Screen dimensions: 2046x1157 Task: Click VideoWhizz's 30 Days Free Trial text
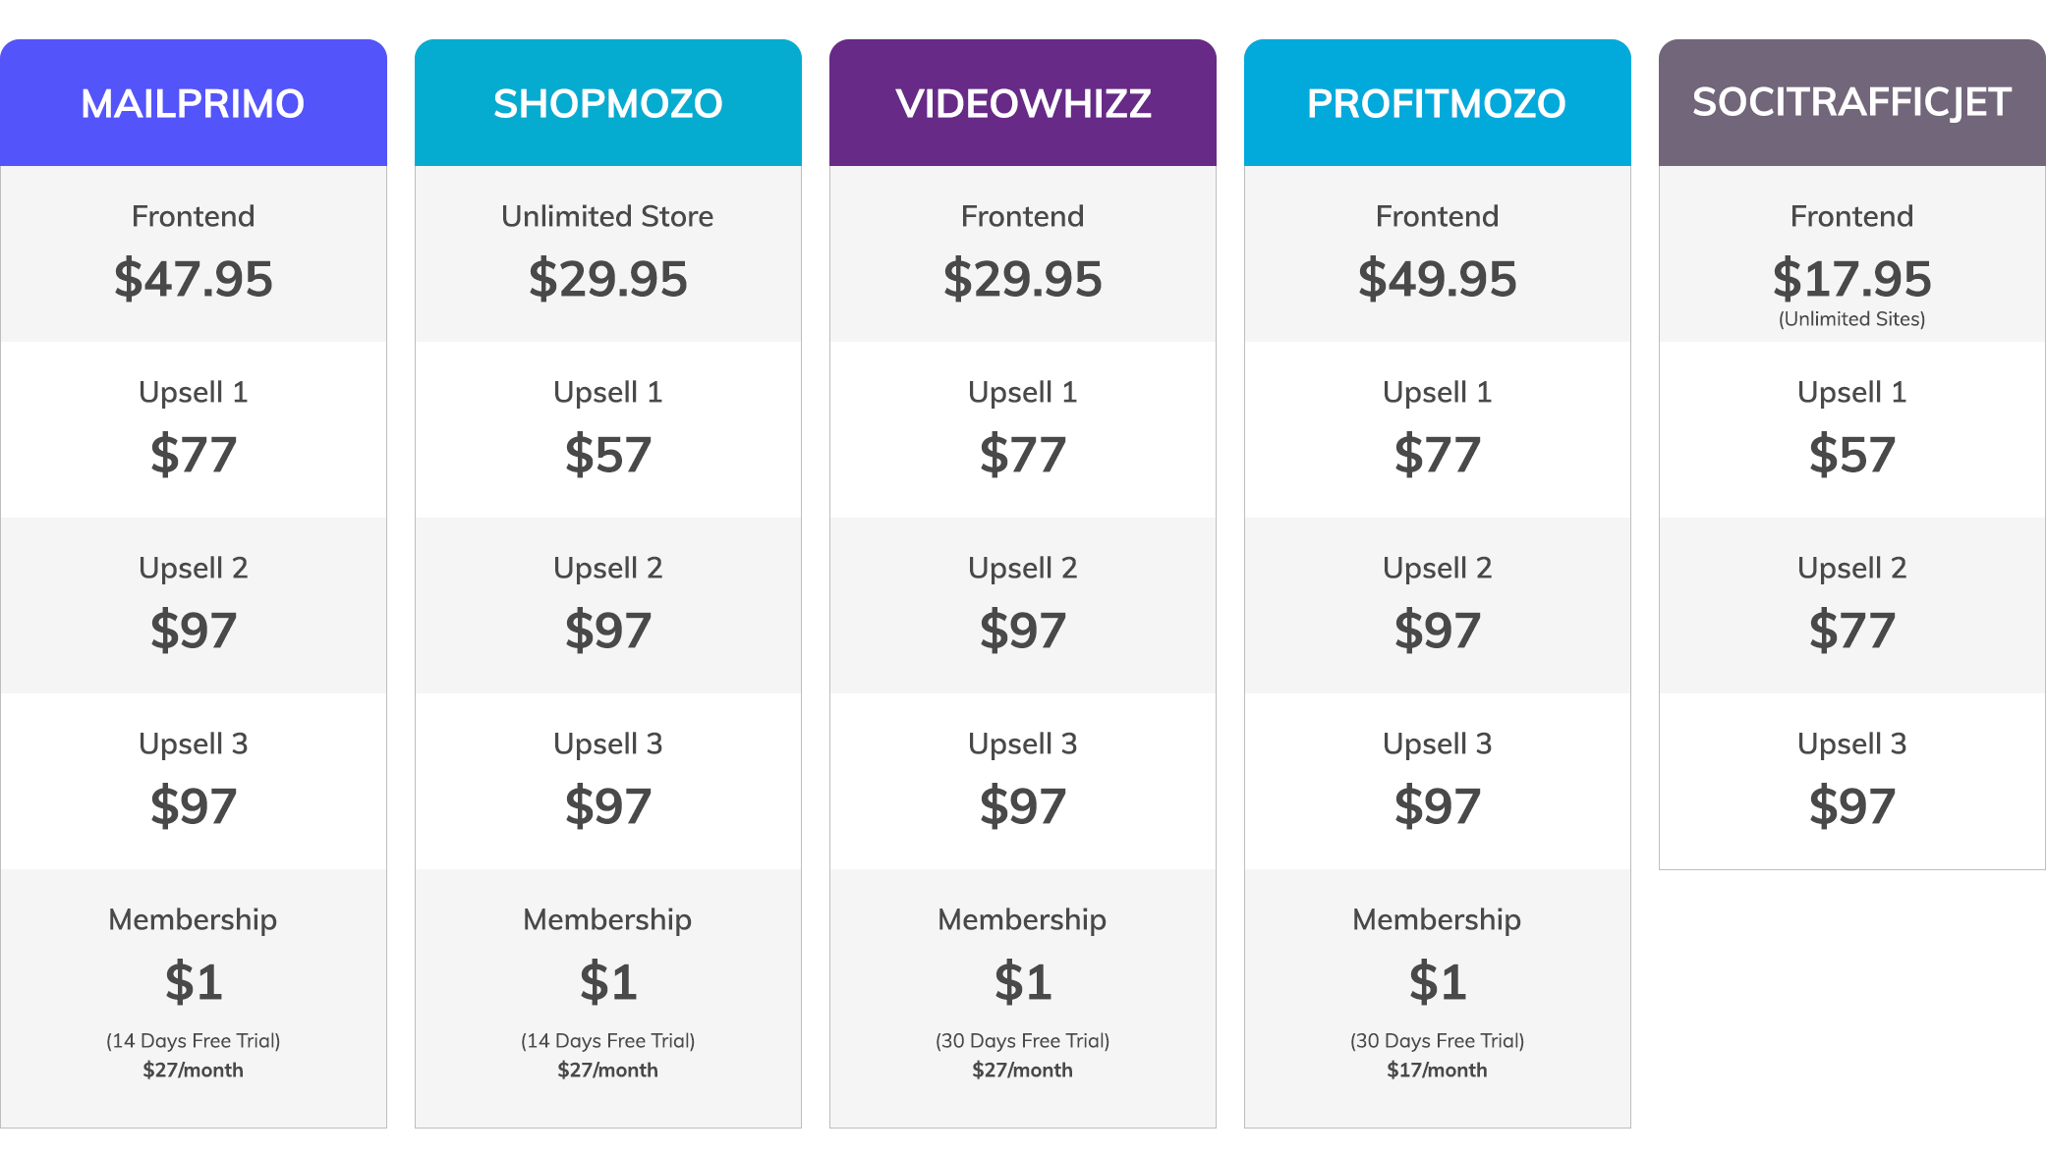pyautogui.click(x=1022, y=1041)
